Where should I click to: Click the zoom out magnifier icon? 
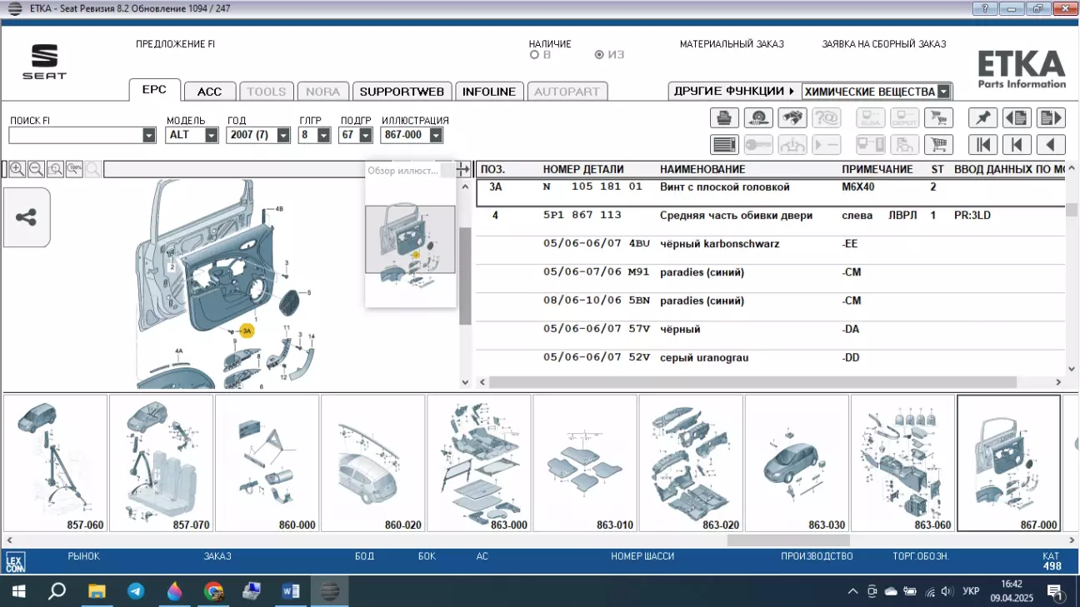point(36,169)
